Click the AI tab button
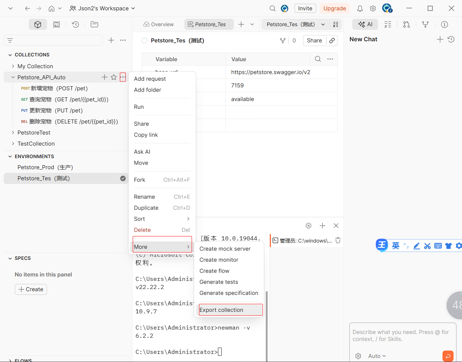Viewport: 462px width, 362px height. 365,24
